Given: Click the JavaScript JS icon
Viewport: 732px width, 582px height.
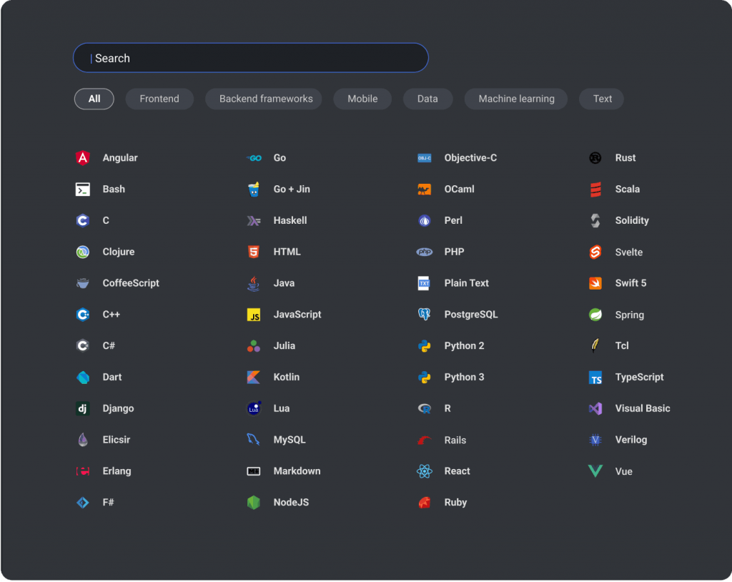Looking at the screenshot, I should point(253,315).
